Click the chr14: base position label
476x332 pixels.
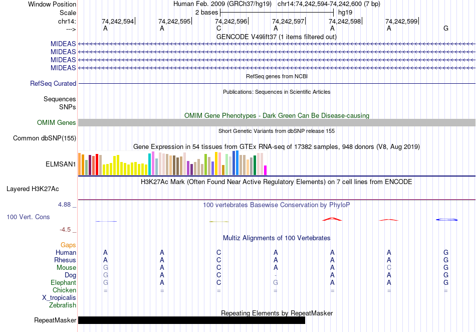[67, 21]
